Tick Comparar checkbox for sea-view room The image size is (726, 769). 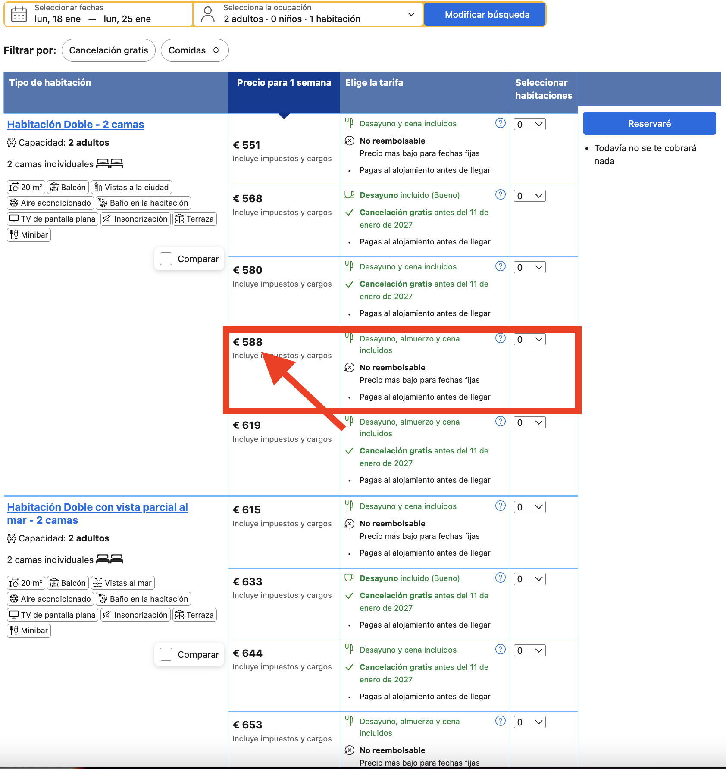[166, 654]
